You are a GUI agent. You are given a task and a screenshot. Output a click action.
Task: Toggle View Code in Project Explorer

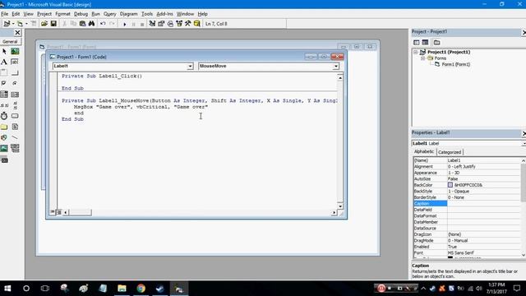click(x=417, y=42)
